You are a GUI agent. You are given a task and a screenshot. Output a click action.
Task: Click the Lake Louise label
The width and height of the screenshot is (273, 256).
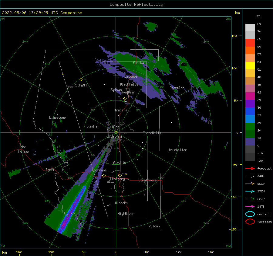[x=23, y=149]
